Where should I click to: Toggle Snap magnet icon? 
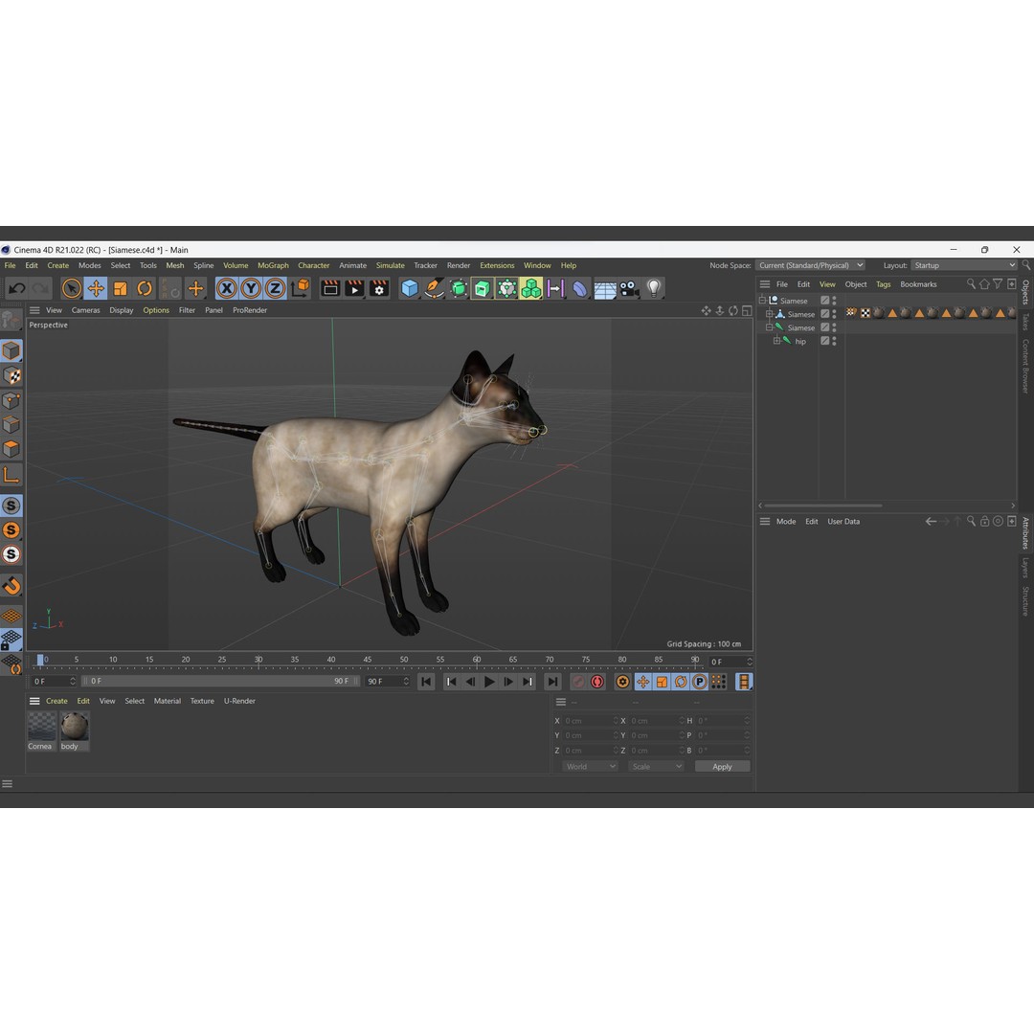click(x=11, y=586)
